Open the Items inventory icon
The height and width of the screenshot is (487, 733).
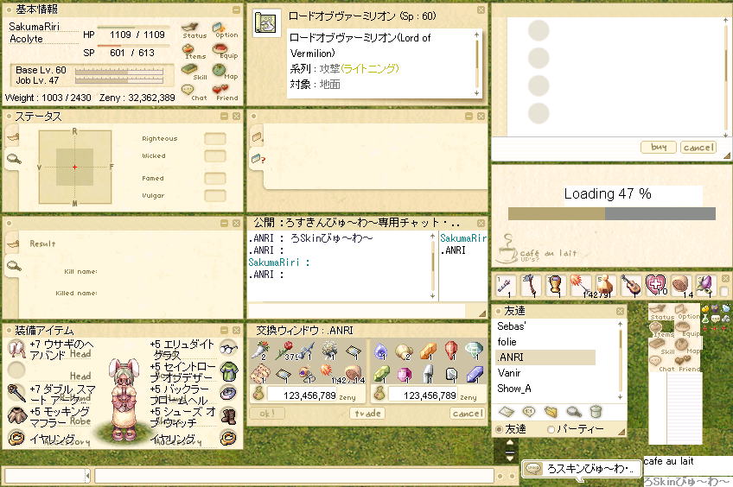point(194,51)
